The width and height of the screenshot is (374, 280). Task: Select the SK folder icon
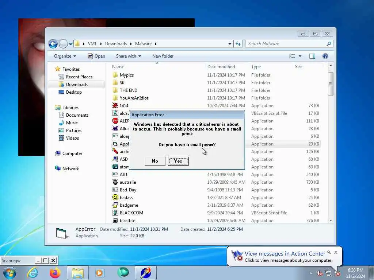[115, 83]
